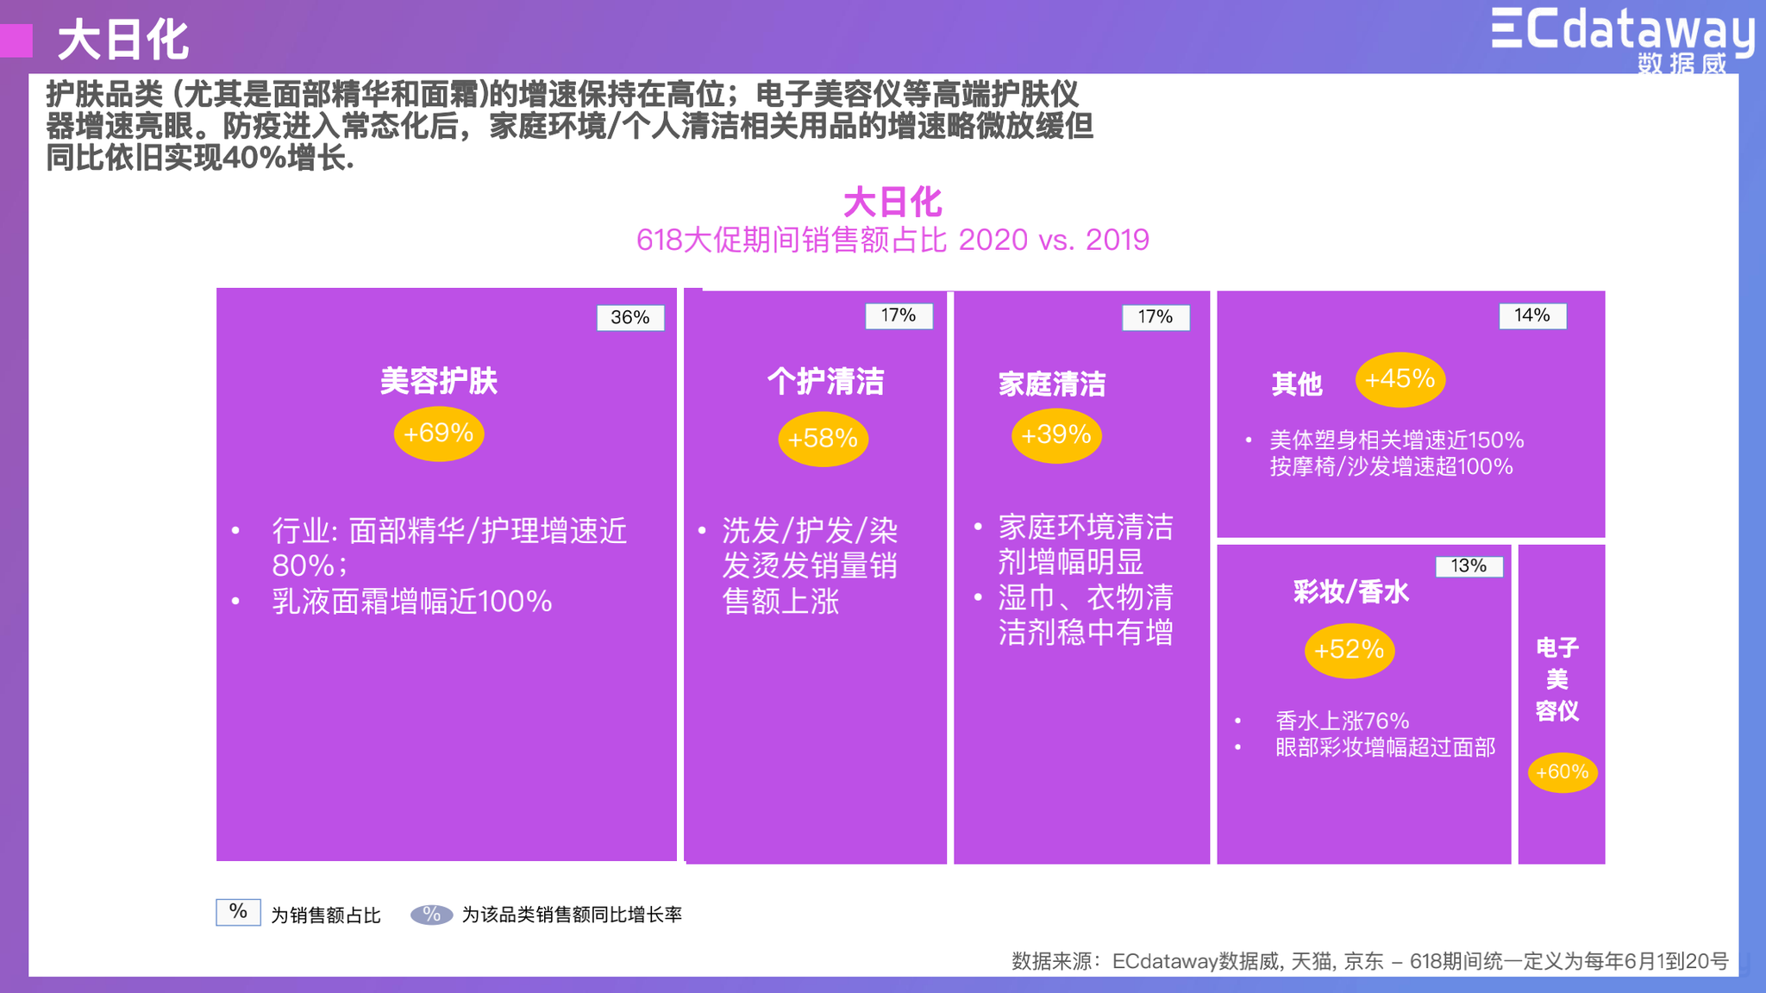The width and height of the screenshot is (1766, 993).
Task: Click the +45% badge next to 其他
Action: click(1401, 378)
